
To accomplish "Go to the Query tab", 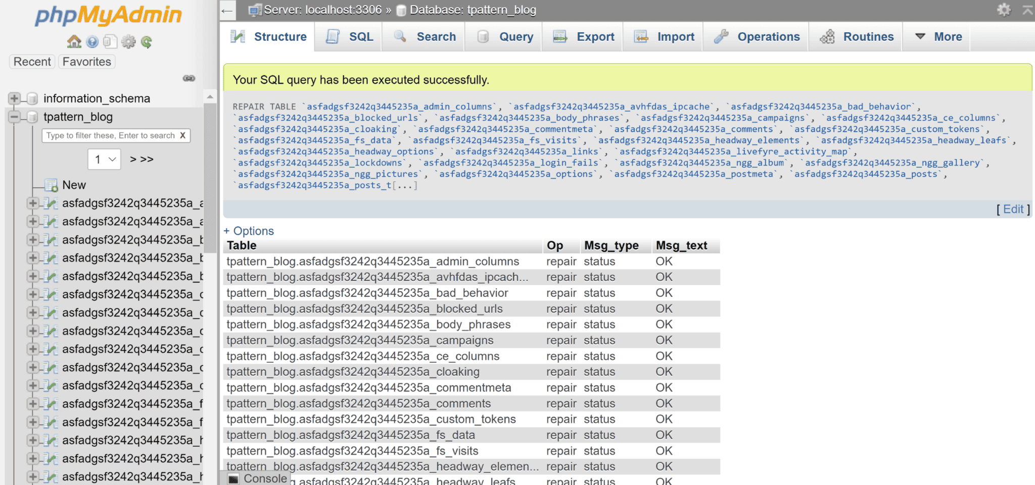I will [504, 37].
